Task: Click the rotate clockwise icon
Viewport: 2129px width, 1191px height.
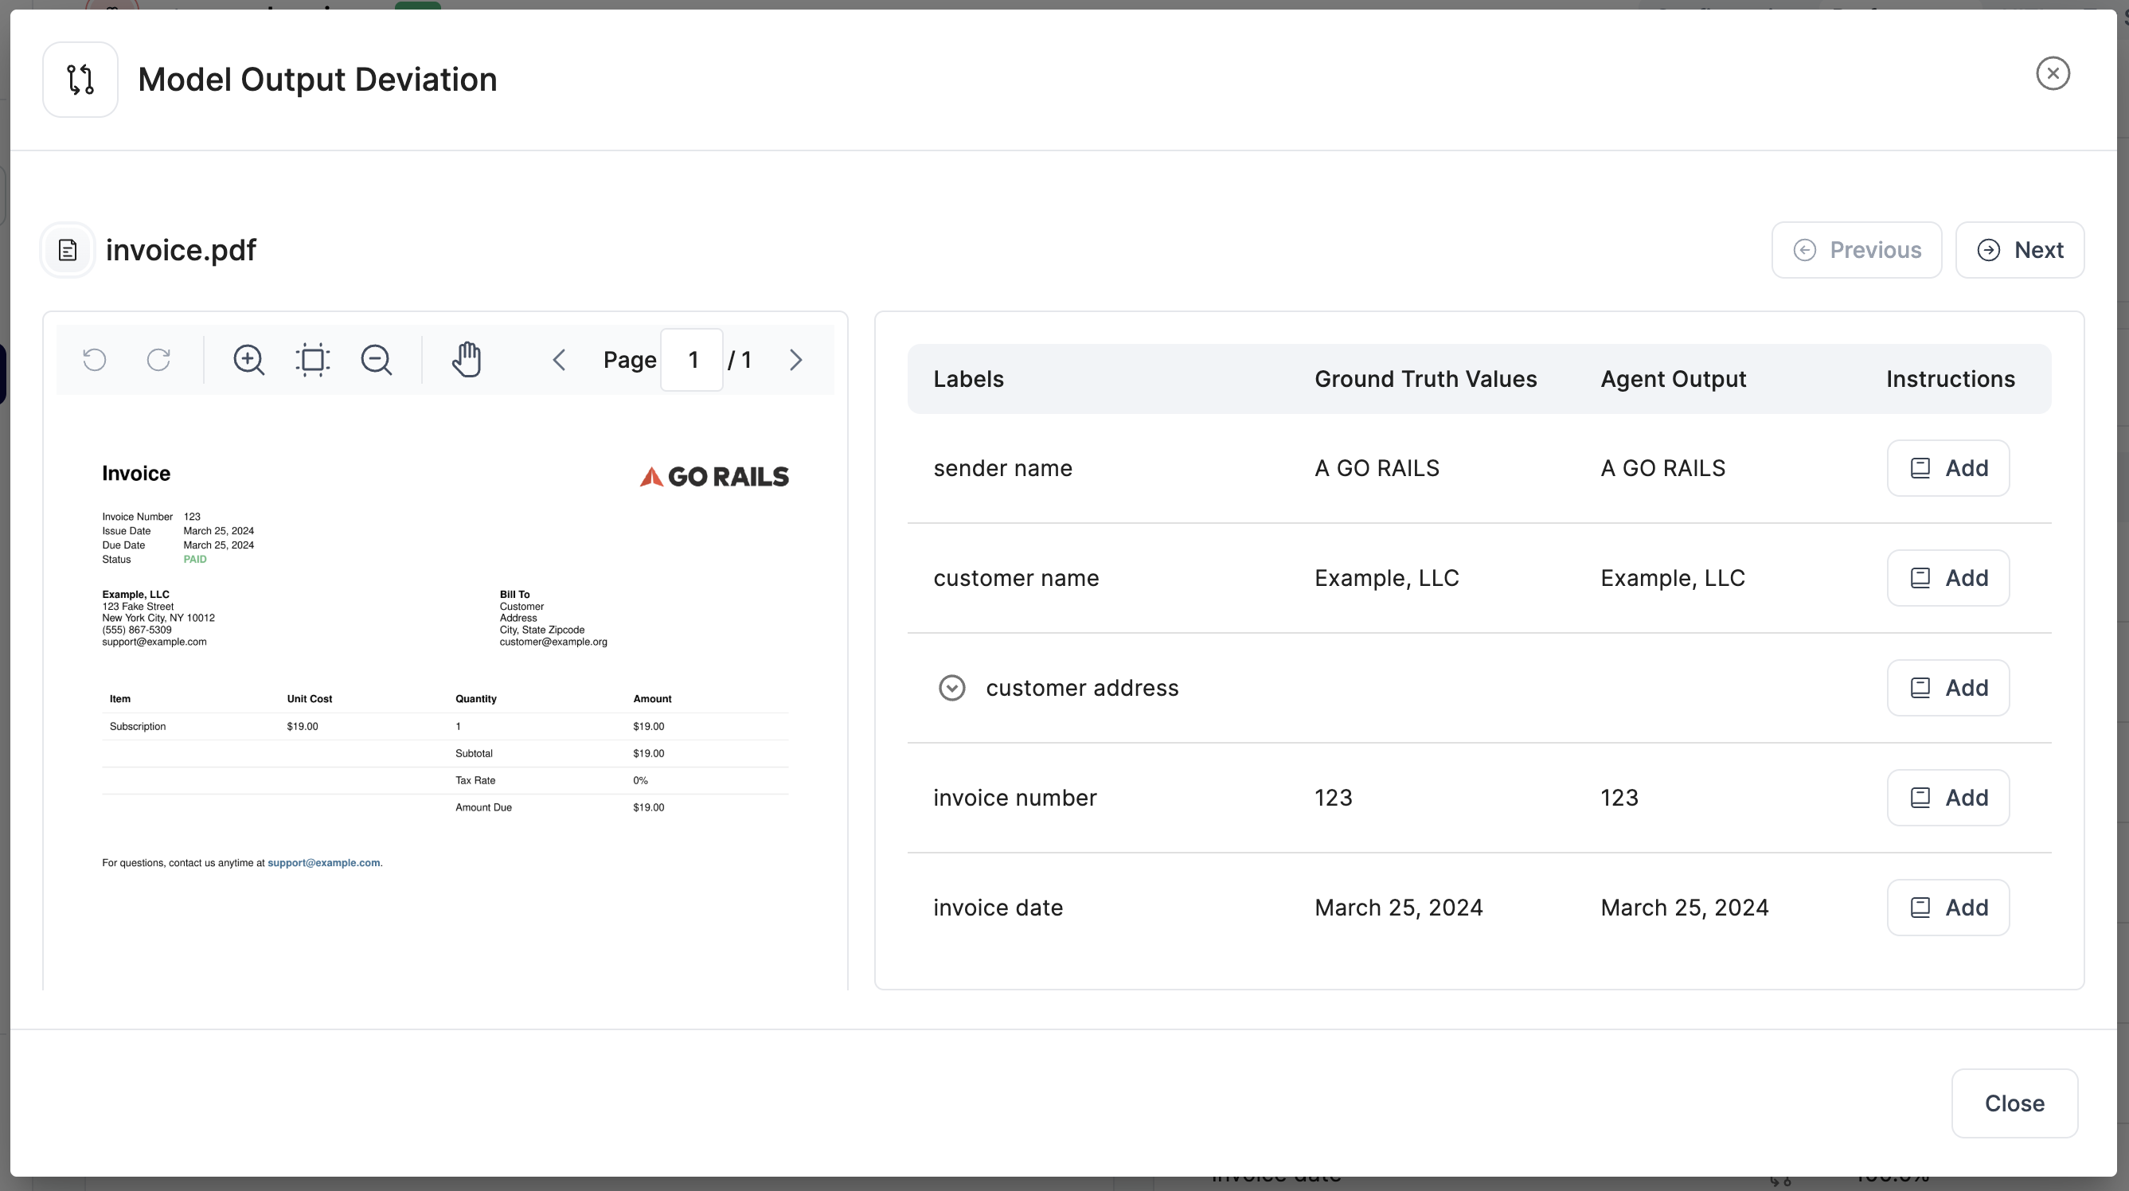Action: [158, 361]
